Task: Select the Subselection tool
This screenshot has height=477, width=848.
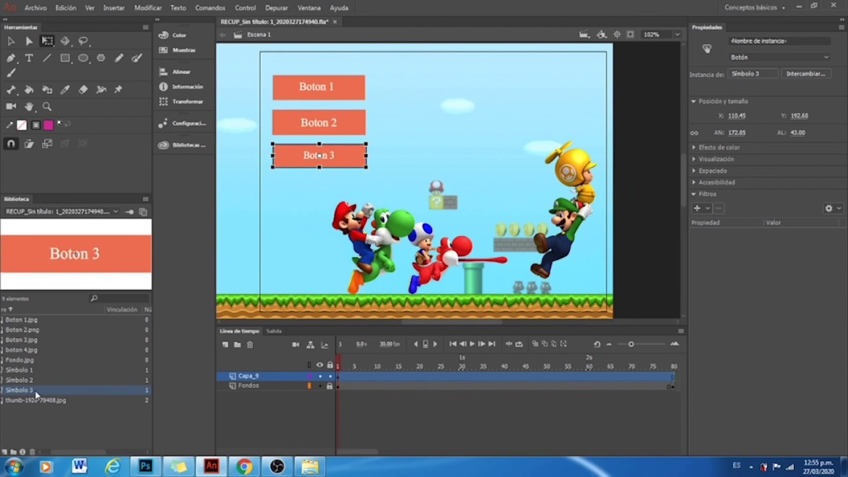Action: tap(29, 41)
